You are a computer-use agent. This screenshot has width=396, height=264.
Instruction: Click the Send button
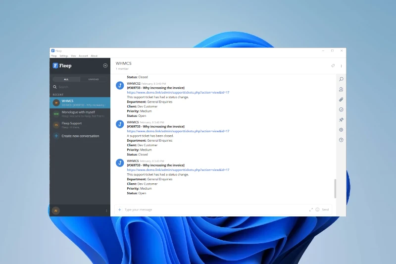325,210
